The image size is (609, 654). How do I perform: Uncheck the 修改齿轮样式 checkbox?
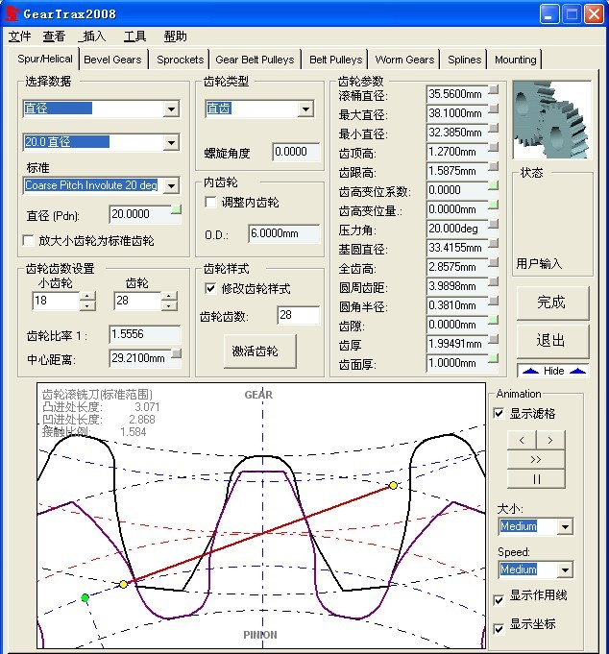(x=210, y=289)
